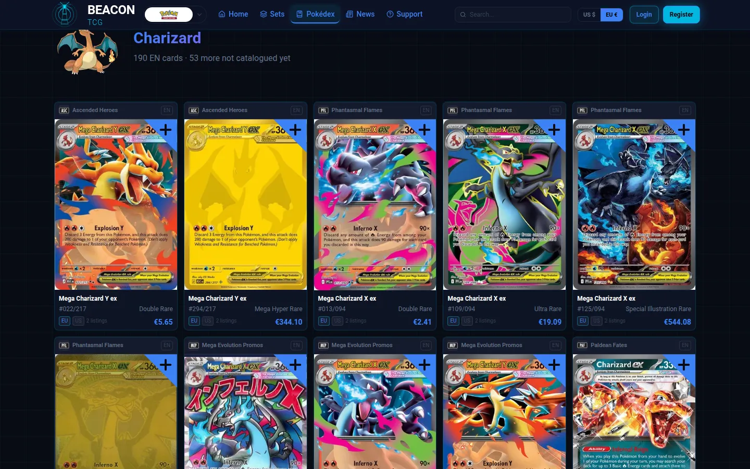Open the News section

pyautogui.click(x=360, y=14)
